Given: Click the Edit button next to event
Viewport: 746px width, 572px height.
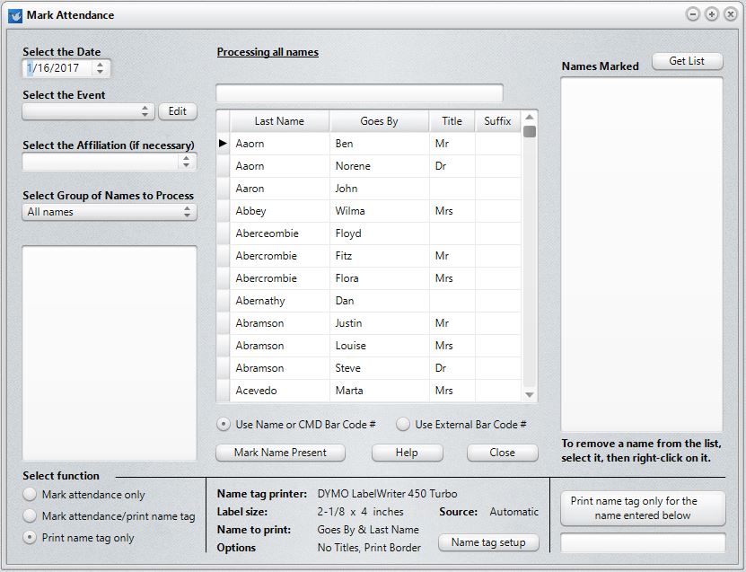Looking at the screenshot, I should point(178,111).
